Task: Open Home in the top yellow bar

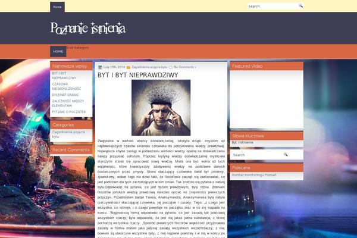Action: (57, 7)
